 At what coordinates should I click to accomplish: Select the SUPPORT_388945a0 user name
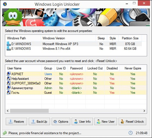click(26, 83)
